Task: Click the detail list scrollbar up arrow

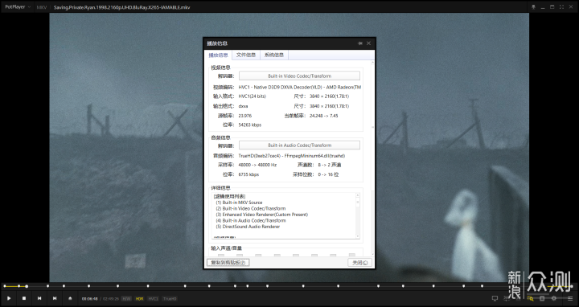Action: [357, 194]
